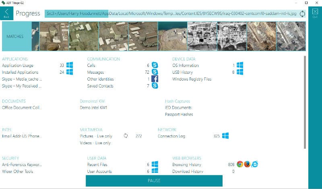This screenshot has width=322, height=189.
Task: Open the USB History entry
Action: coord(182,72)
